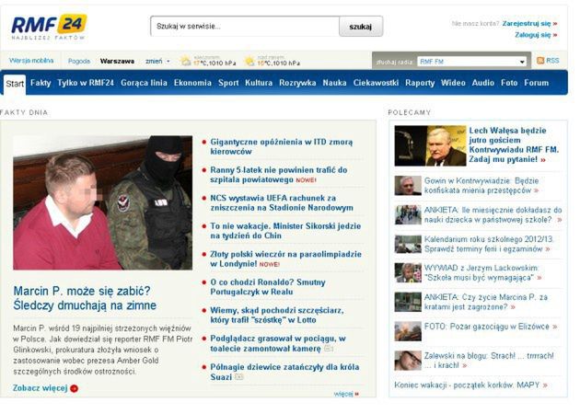Open the Fakty menu section
Viewport: 580px width, 414px height.
(x=41, y=83)
